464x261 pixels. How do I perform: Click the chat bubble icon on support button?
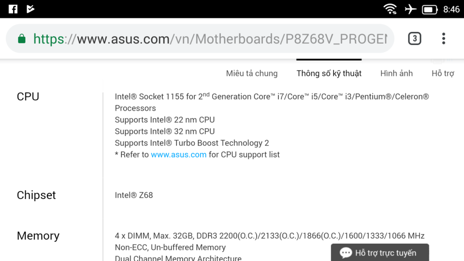click(346, 253)
